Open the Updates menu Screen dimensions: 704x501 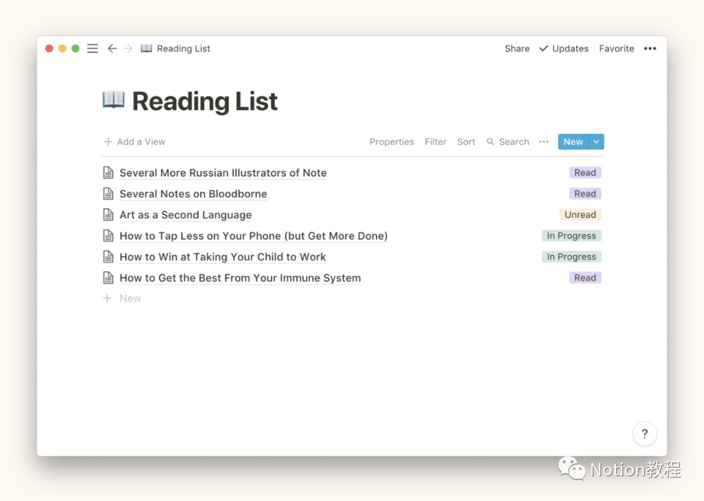(564, 49)
